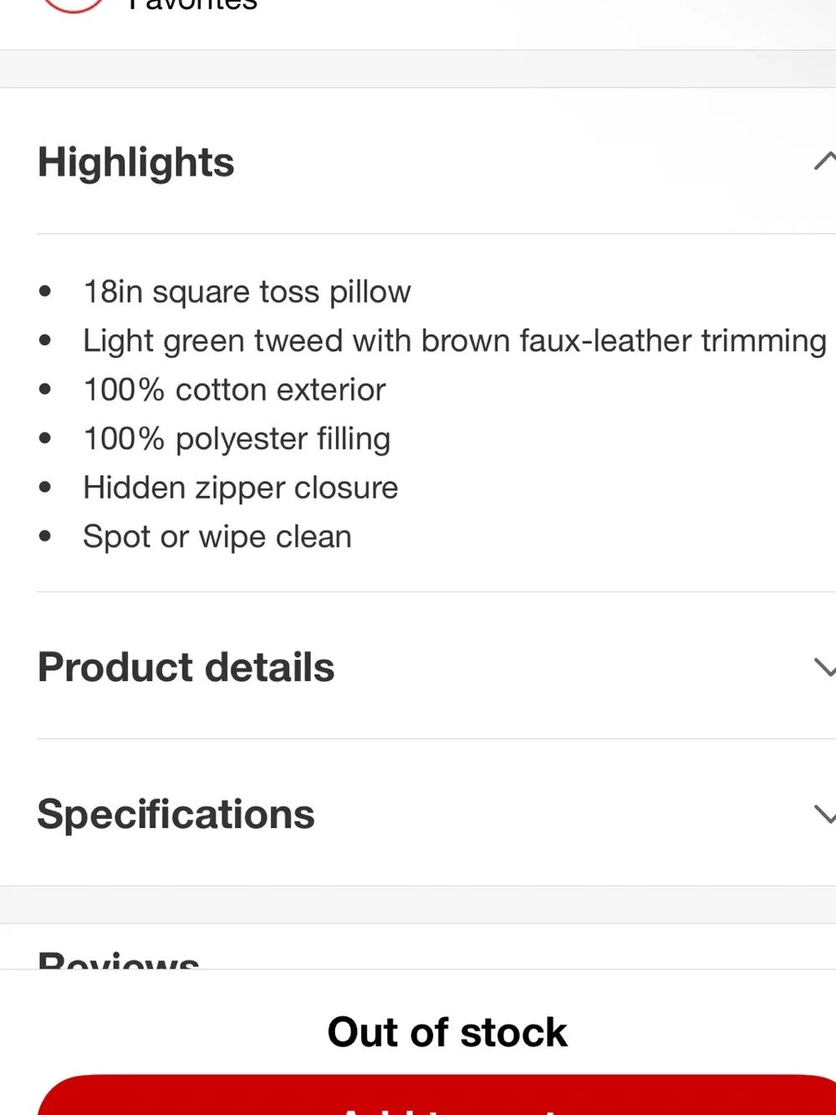Tap the 18in square toss pillow bullet
Screen dimensions: 836x1115
pos(247,292)
